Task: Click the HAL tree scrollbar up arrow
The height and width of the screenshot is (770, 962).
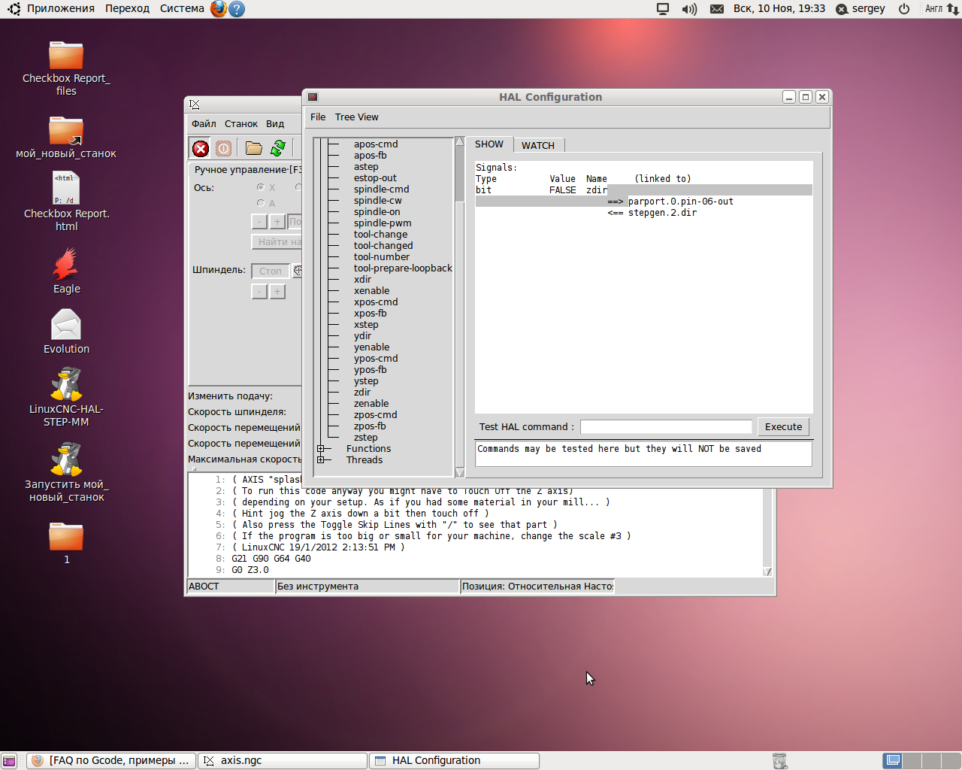Action: [x=460, y=142]
